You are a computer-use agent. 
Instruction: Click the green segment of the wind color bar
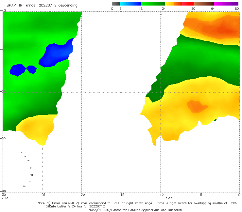click(x=153, y=4)
